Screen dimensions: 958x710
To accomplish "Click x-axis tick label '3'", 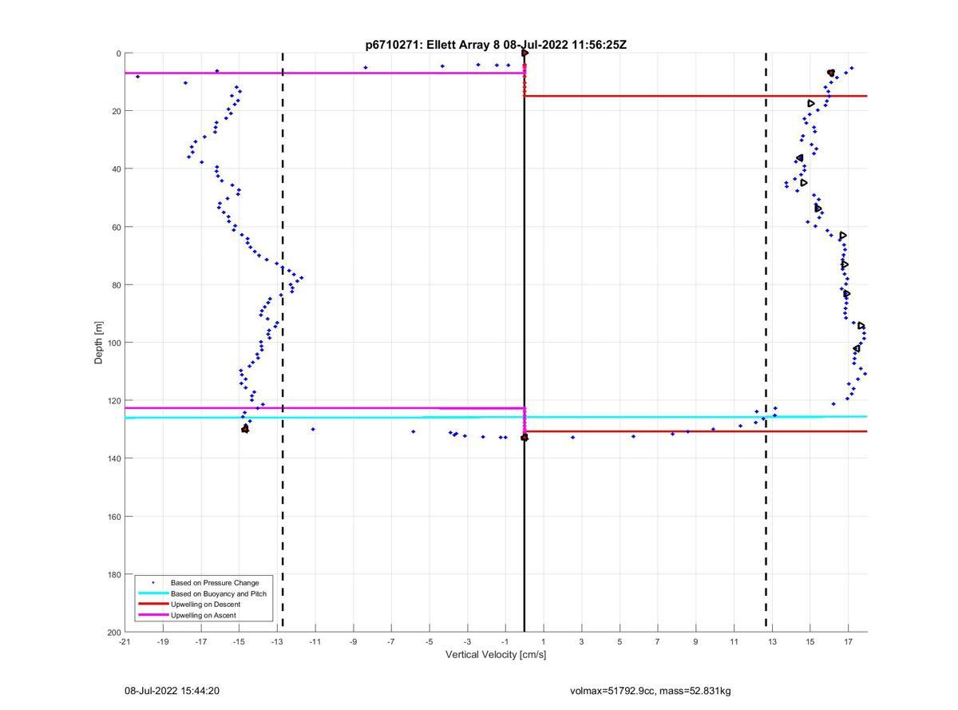I will pyautogui.click(x=581, y=641).
